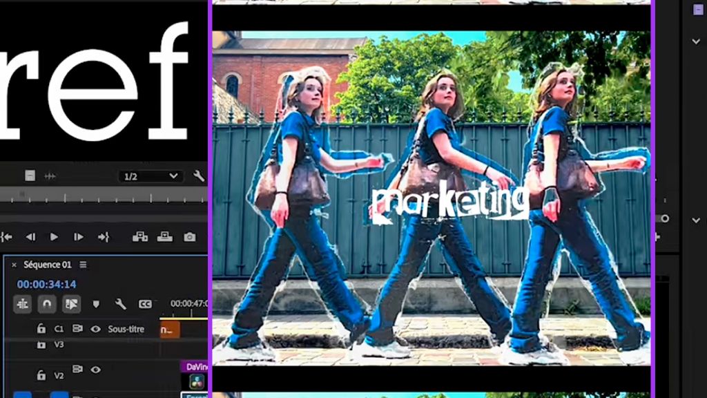The height and width of the screenshot is (398, 707).
Task: Step back one frame
Action: coord(30,237)
